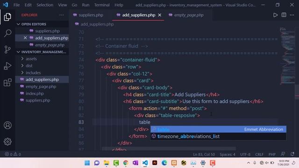This screenshot has width=299, height=168.
Task: Click the Ln 83, Col 50 status item
Action: pos(204,154)
